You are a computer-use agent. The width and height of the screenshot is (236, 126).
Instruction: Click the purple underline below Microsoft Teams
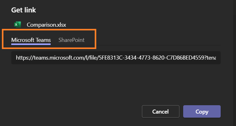(31, 44)
